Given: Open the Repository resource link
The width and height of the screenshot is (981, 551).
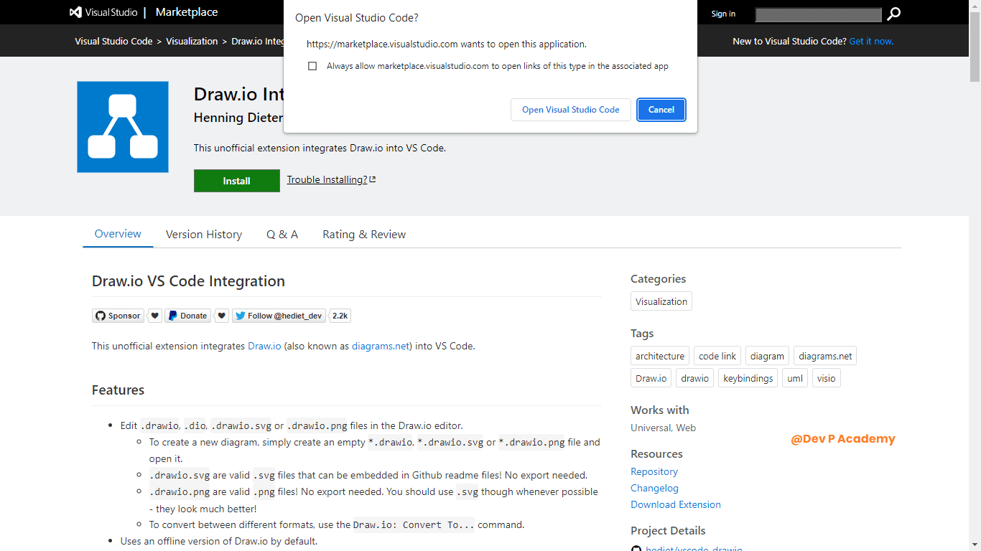Looking at the screenshot, I should coord(654,471).
